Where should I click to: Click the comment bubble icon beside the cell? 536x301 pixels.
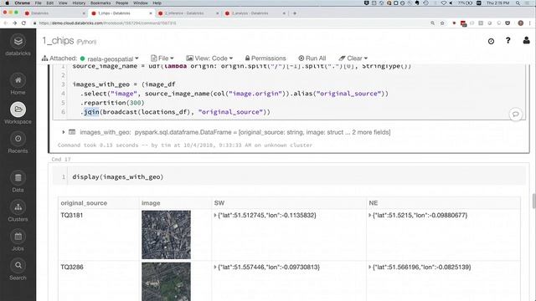click(516, 114)
